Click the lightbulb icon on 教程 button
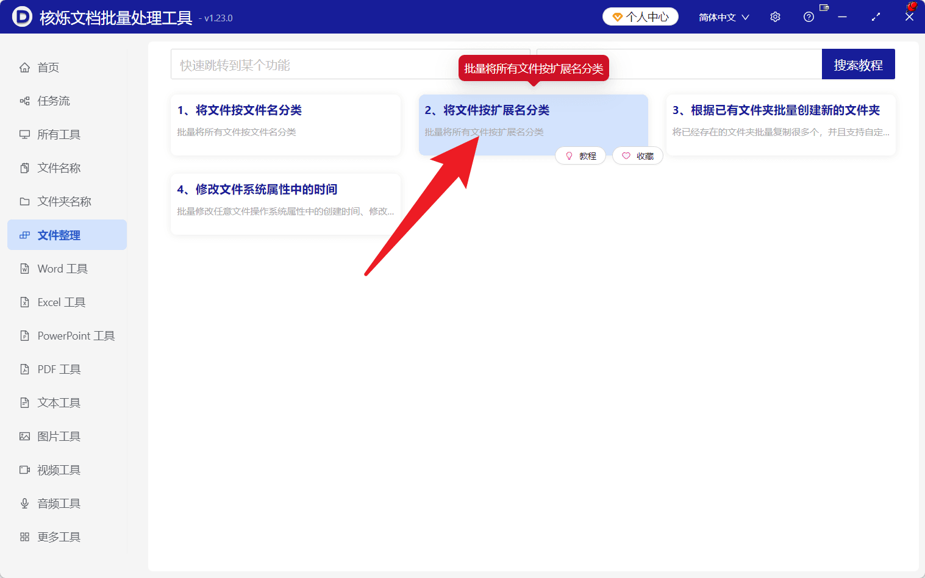Image resolution: width=925 pixels, height=578 pixels. (x=569, y=156)
